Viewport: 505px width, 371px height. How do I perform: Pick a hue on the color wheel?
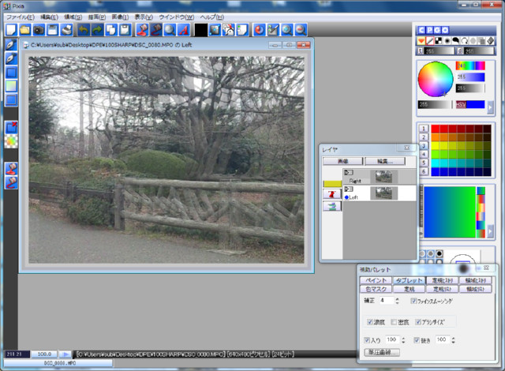coord(435,79)
